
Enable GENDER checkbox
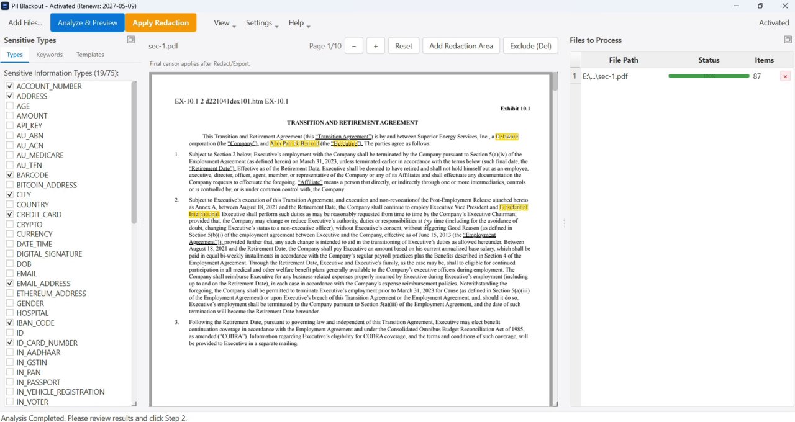[x=10, y=303]
